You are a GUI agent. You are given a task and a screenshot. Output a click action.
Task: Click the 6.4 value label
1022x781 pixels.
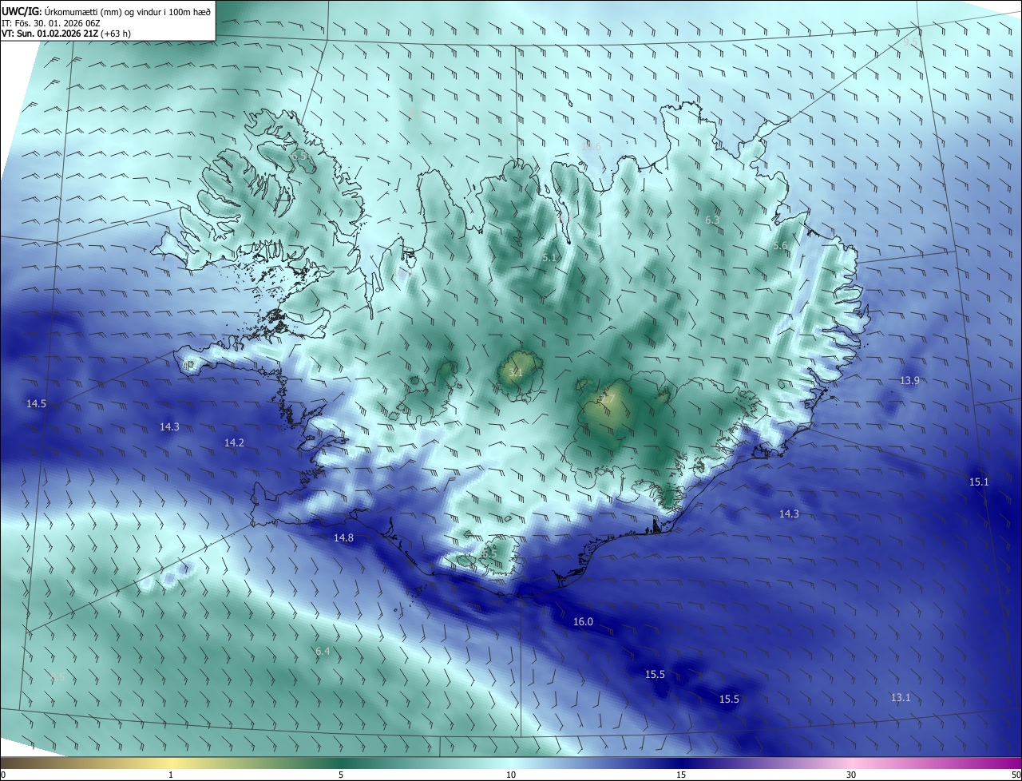coord(323,652)
